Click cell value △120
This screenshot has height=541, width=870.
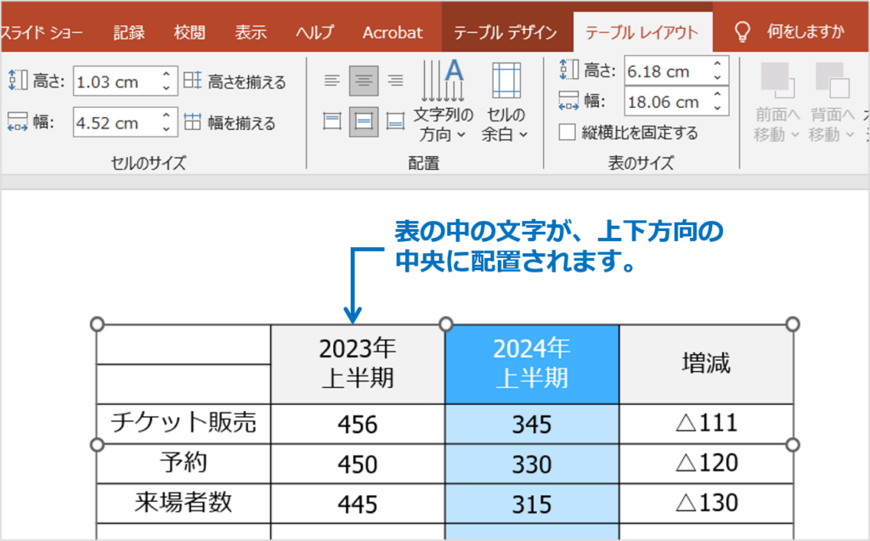tap(706, 463)
